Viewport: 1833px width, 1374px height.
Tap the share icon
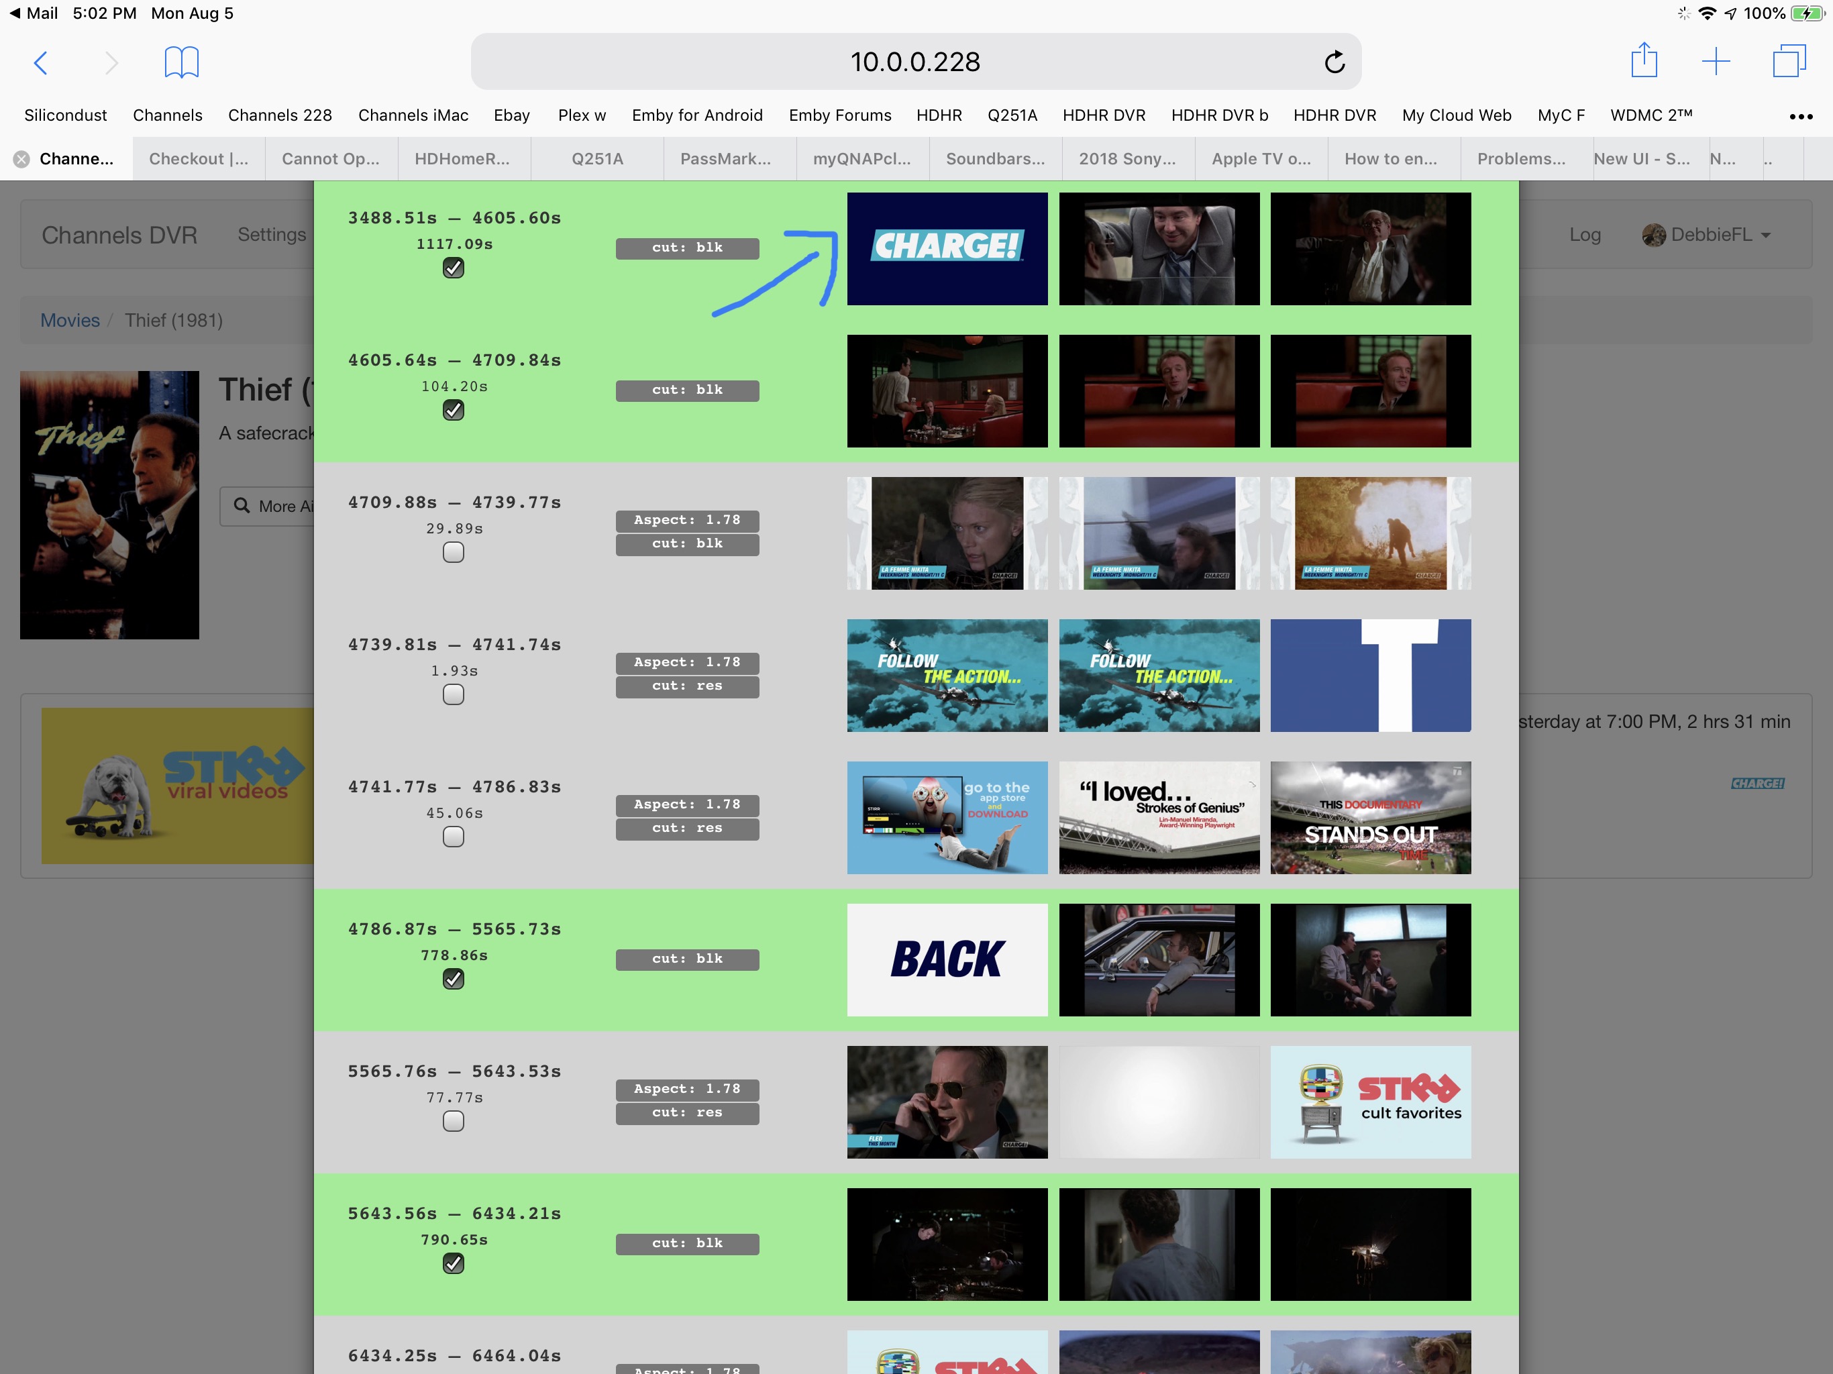tap(1644, 60)
